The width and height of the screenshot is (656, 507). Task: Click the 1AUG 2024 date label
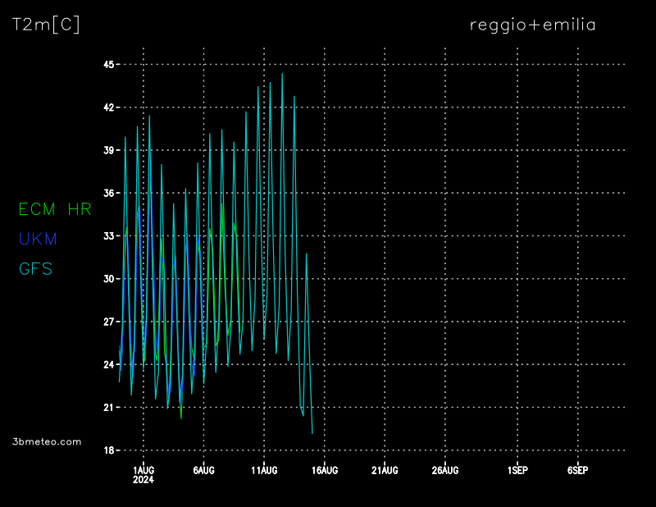pyautogui.click(x=143, y=474)
